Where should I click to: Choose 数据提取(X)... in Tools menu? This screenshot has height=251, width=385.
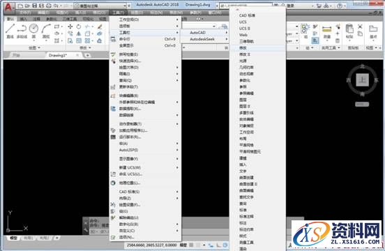pyautogui.click(x=145, y=109)
